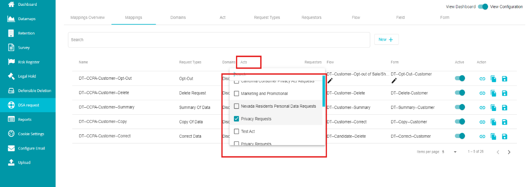
Task: Uncheck the ticked Privacy Requests checkbox
Action: tap(236, 119)
